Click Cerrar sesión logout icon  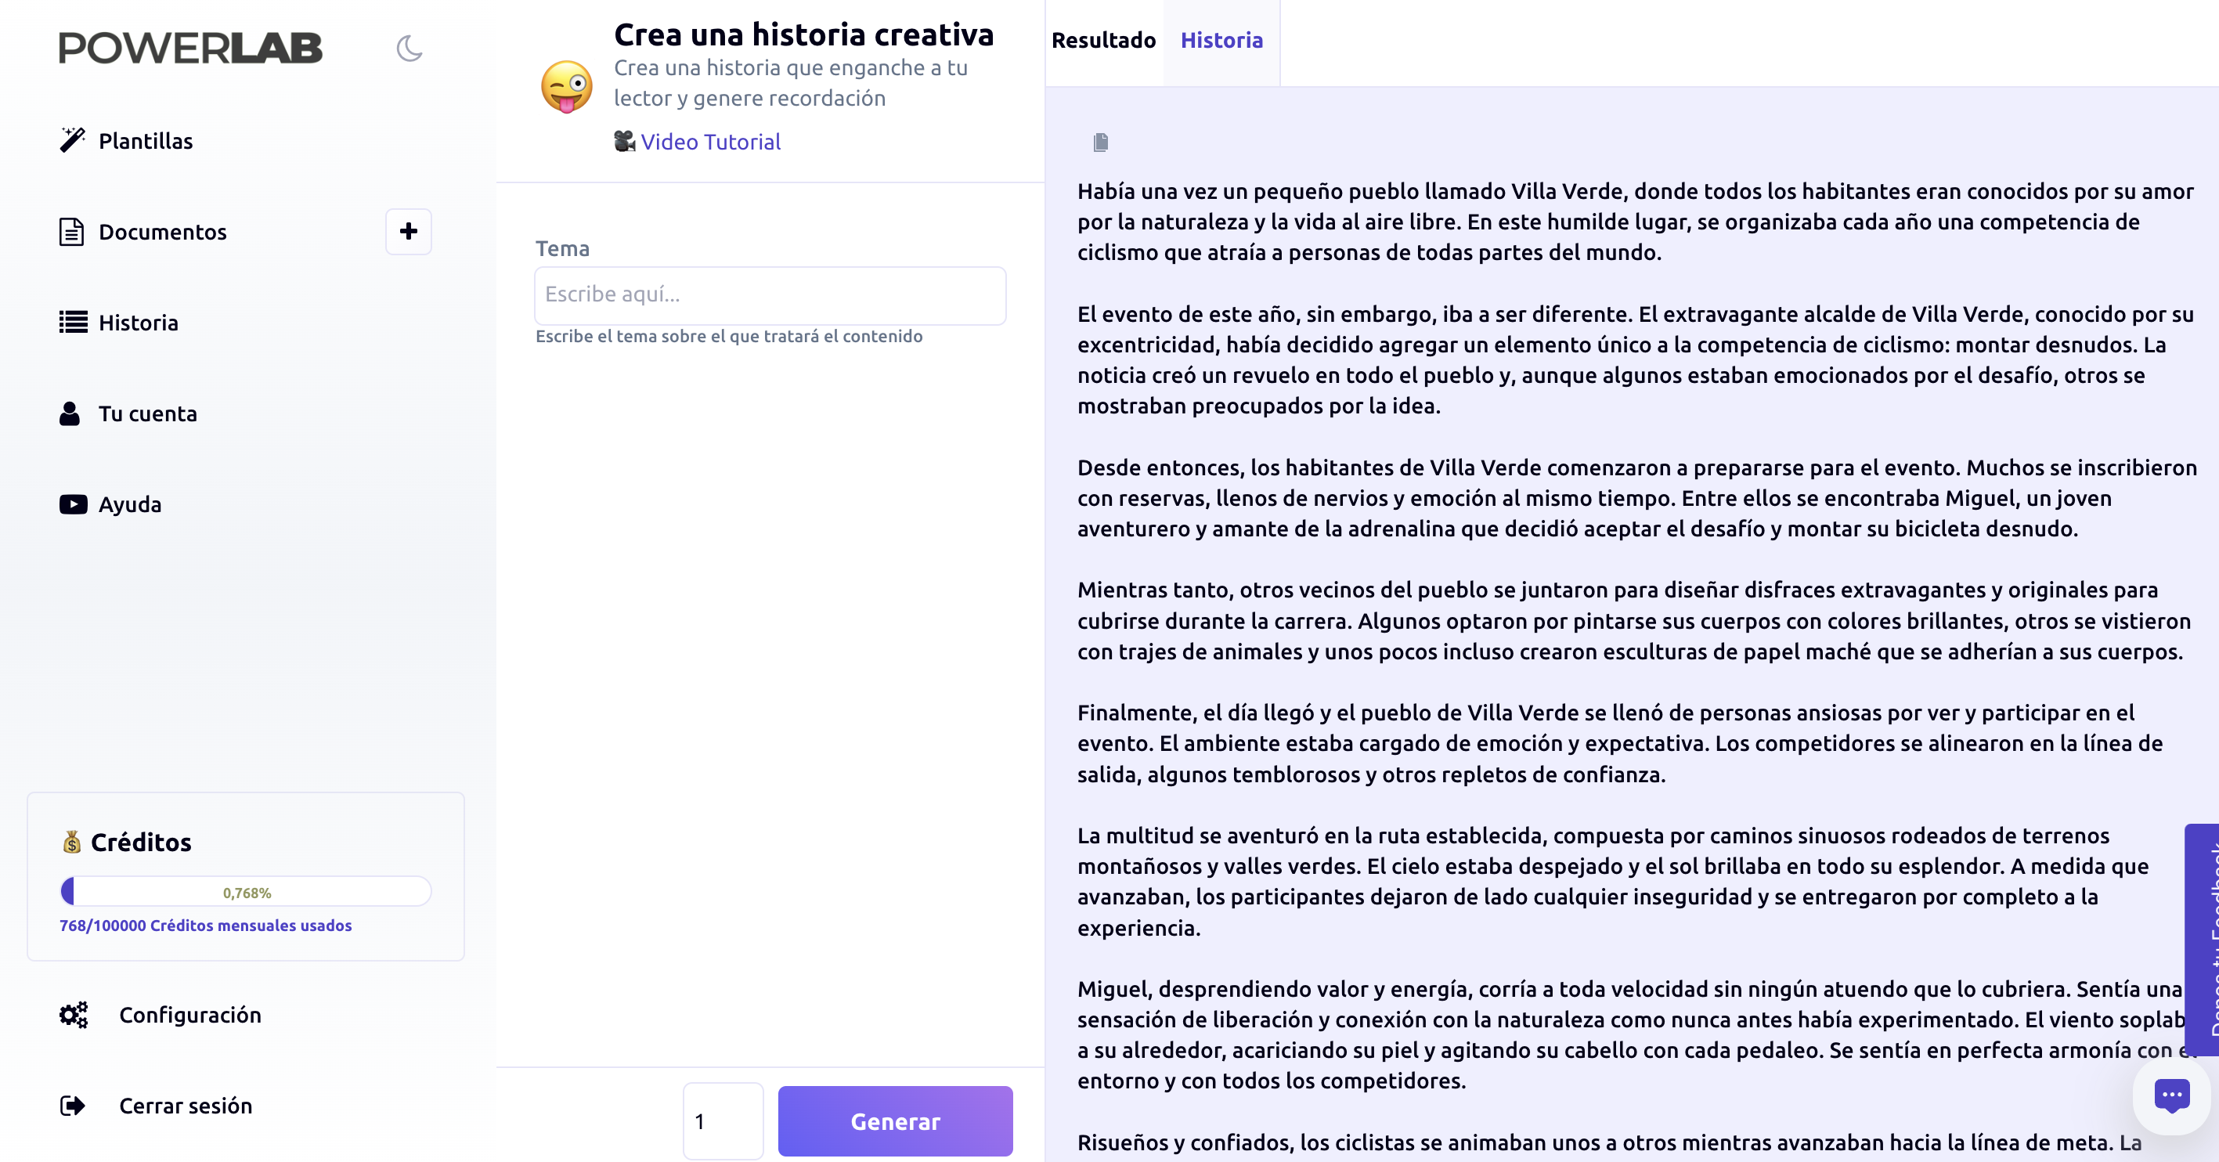click(x=74, y=1105)
